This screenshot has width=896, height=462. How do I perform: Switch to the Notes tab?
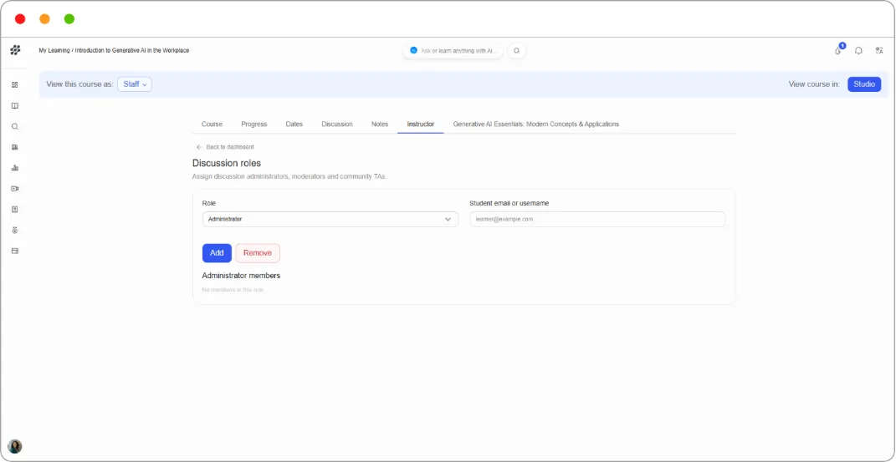click(x=380, y=124)
